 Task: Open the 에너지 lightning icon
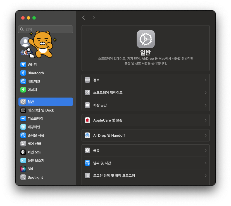[x=23, y=90]
